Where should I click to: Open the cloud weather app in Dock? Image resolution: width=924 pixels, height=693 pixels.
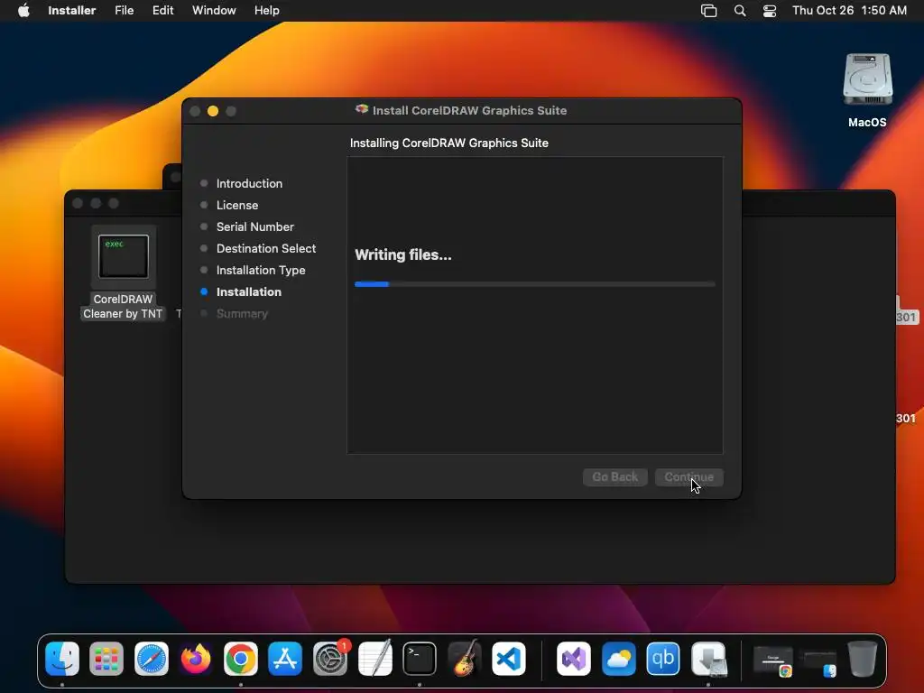[x=618, y=659]
